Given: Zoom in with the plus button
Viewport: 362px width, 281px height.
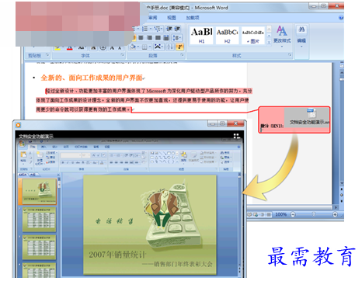Looking at the screenshot, I should [x=335, y=214].
